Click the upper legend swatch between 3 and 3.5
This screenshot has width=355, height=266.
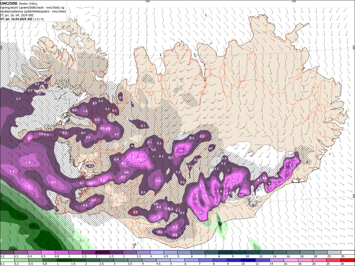click(129, 252)
